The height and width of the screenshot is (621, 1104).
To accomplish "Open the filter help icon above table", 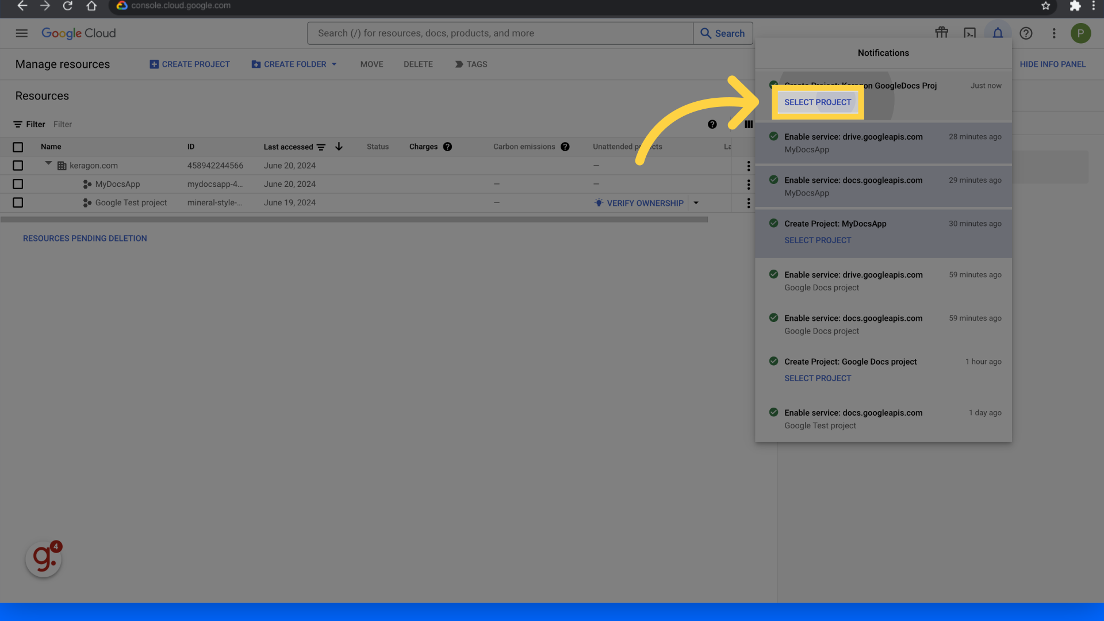I will click(712, 124).
